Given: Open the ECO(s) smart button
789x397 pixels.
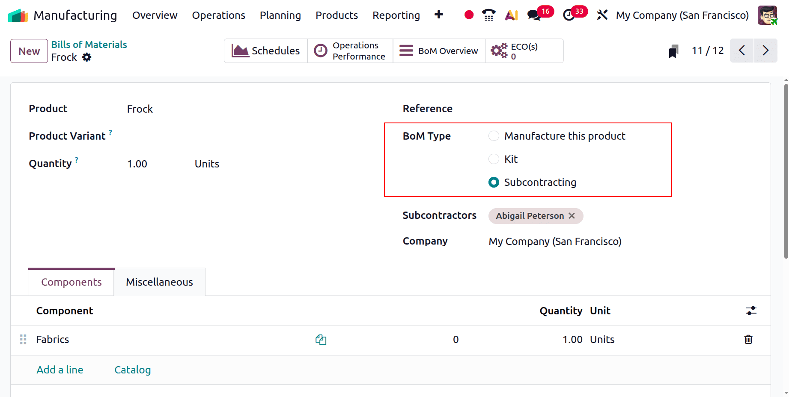Looking at the screenshot, I should click(x=524, y=51).
